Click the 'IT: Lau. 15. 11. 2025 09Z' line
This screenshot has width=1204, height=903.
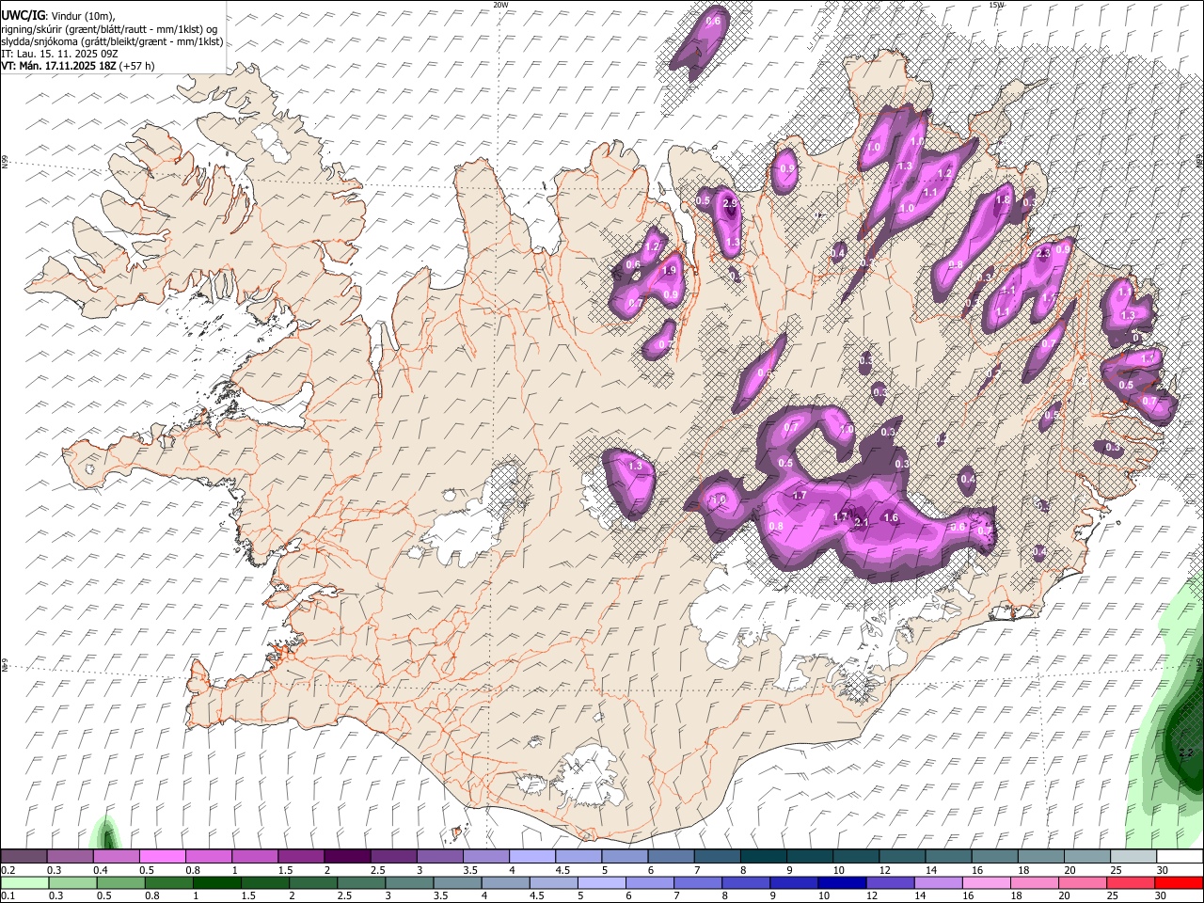[x=58, y=54]
